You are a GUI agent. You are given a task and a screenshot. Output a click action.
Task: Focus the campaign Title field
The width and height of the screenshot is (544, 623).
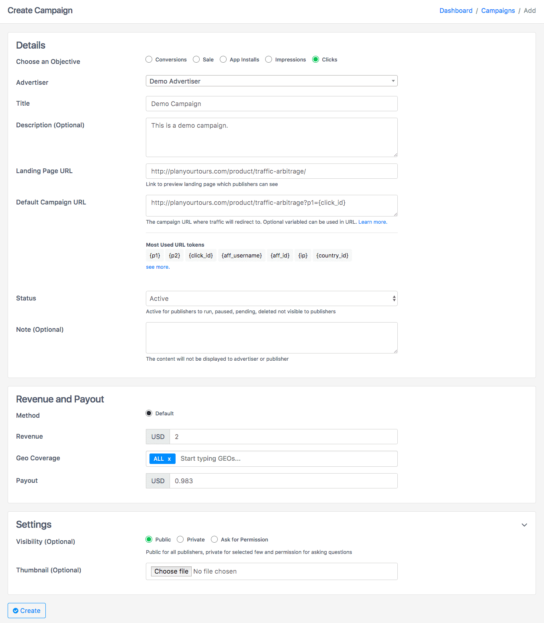tap(272, 104)
